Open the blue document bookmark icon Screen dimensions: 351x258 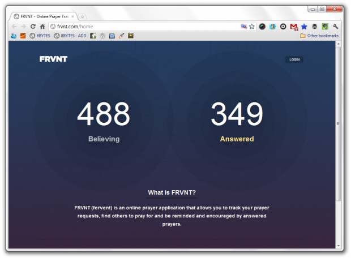click(112, 36)
